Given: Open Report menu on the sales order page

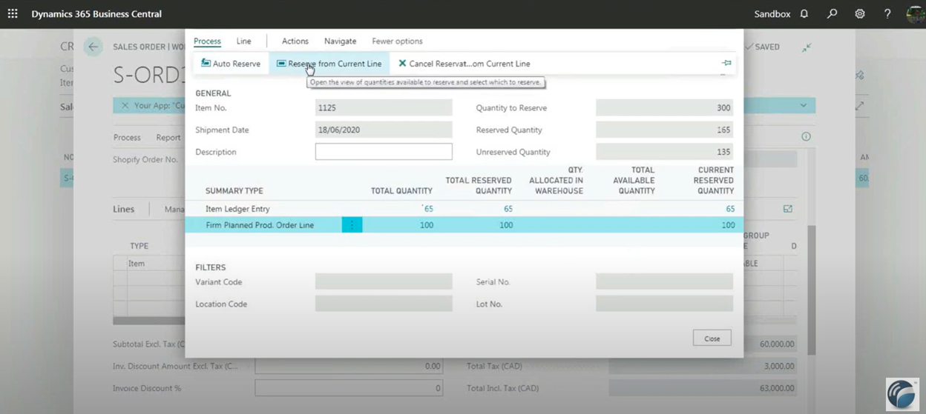Looking at the screenshot, I should pos(168,138).
